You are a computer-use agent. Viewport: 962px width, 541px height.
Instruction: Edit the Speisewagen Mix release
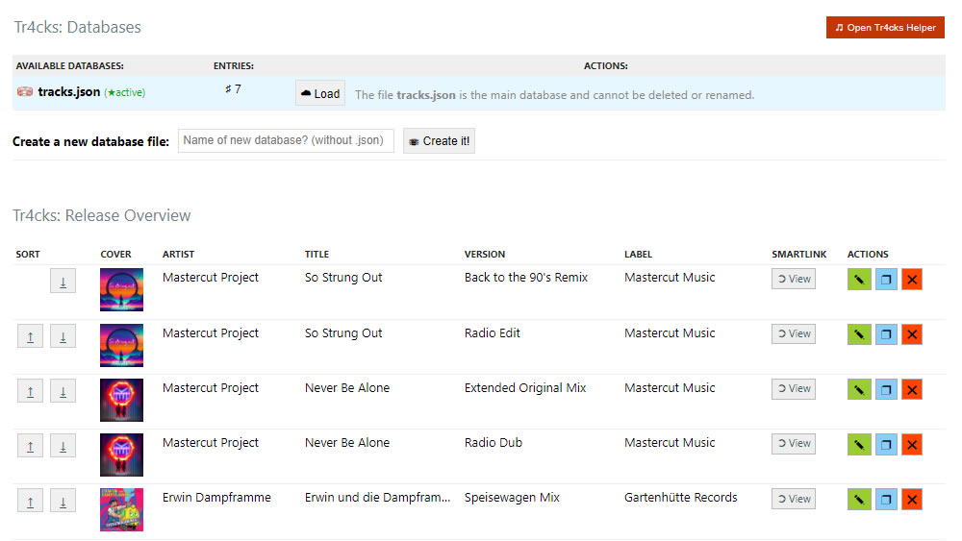(859, 500)
